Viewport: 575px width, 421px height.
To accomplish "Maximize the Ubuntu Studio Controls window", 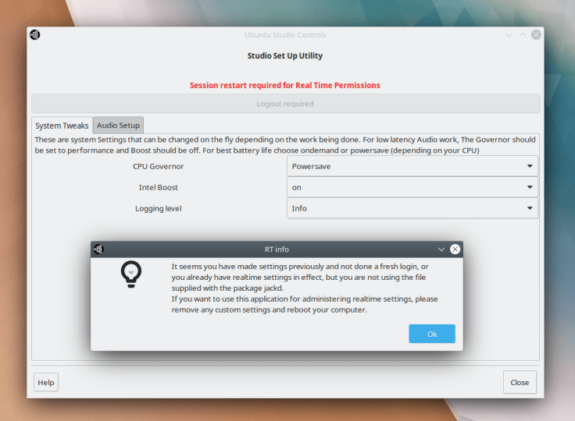I will pyautogui.click(x=523, y=35).
